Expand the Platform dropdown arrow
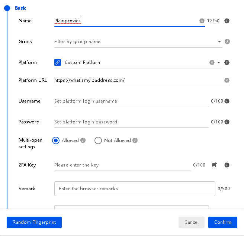Image resolution: width=244 pixels, height=236 pixels. pyautogui.click(x=219, y=62)
